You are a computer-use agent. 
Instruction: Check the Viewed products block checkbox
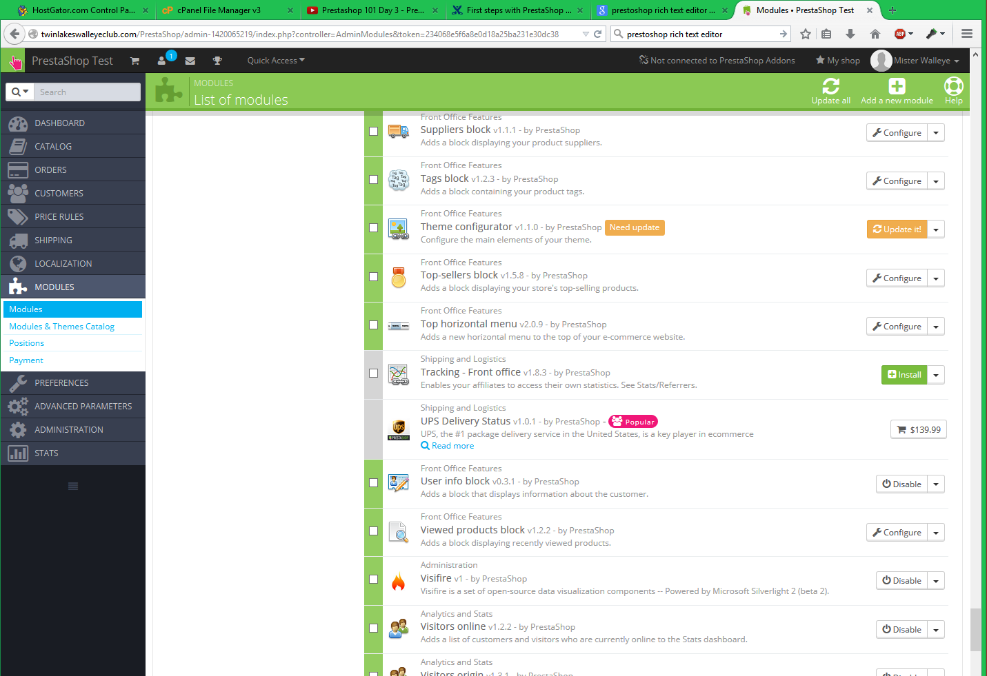click(373, 531)
